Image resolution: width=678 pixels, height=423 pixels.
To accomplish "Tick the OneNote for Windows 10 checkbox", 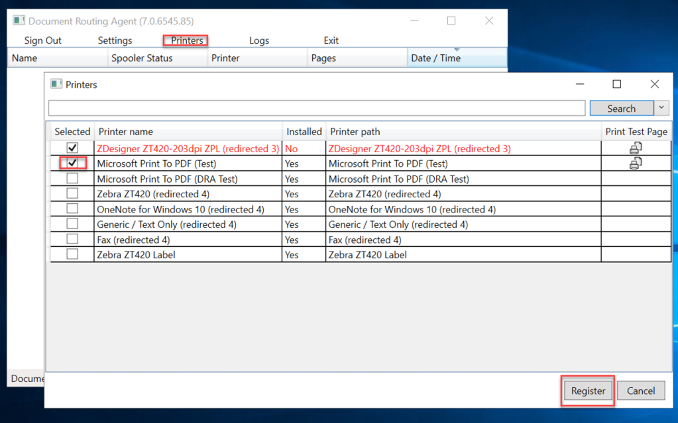I will click(72, 209).
